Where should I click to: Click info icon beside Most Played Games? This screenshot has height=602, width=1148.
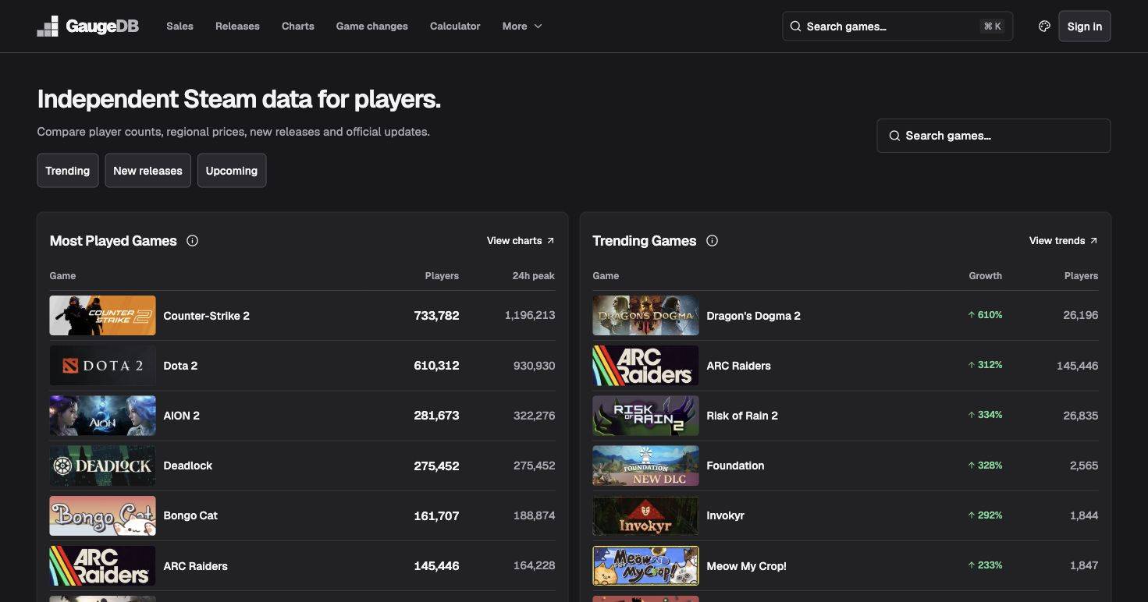pyautogui.click(x=192, y=241)
